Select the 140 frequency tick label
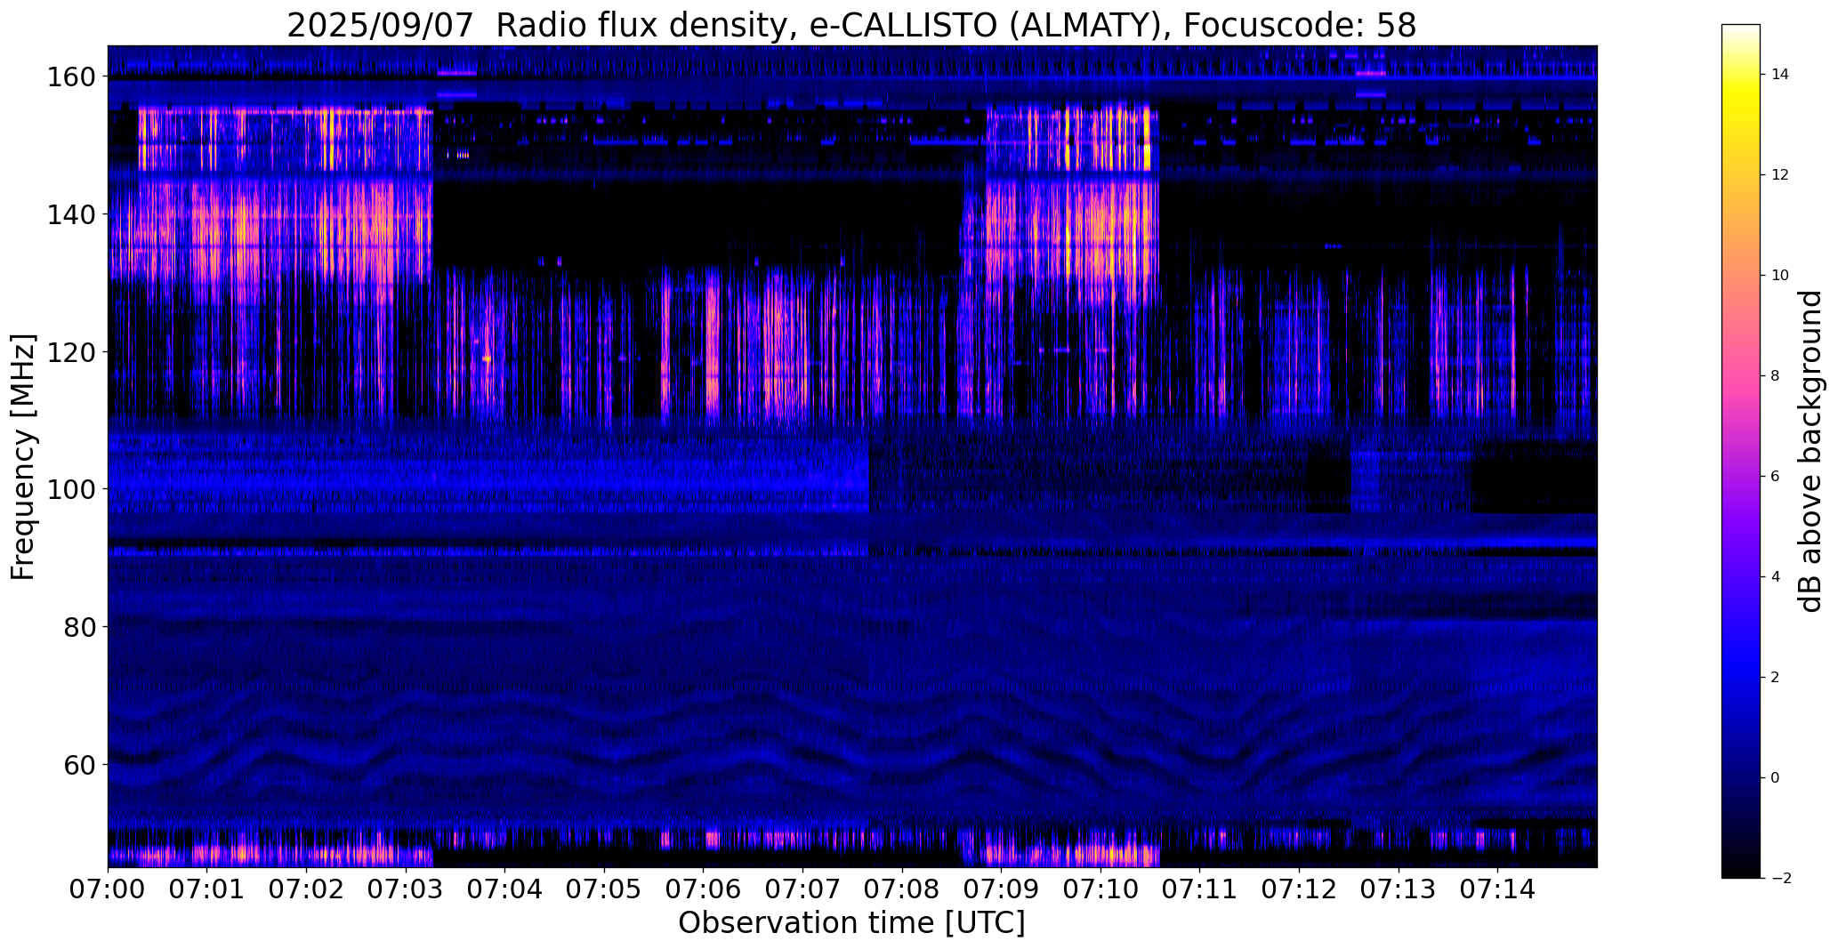The width and height of the screenshot is (1838, 949). [71, 214]
